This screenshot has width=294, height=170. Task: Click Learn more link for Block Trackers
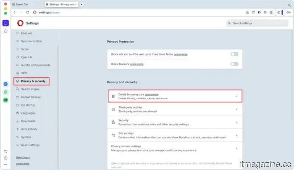point(136,64)
